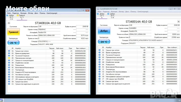Click the blue Добро health status button
Image resolution: width=181 pixels, height=102 pixels.
104,31
